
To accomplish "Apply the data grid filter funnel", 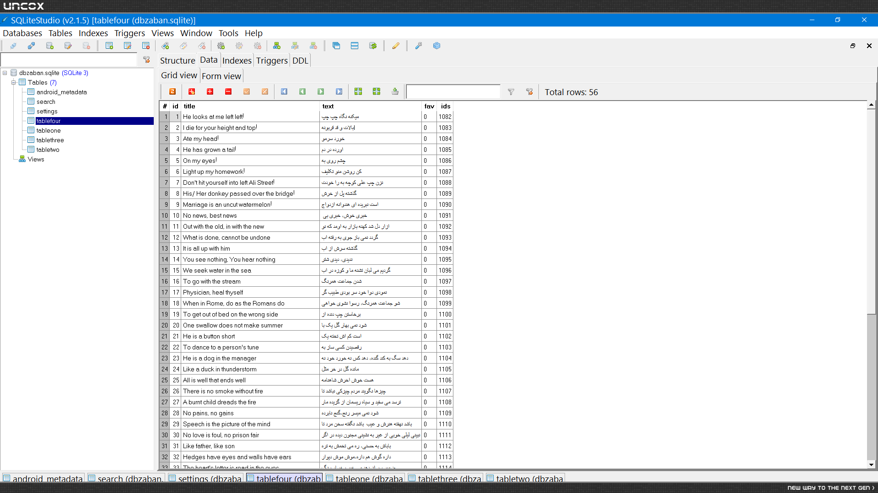I will click(x=511, y=92).
